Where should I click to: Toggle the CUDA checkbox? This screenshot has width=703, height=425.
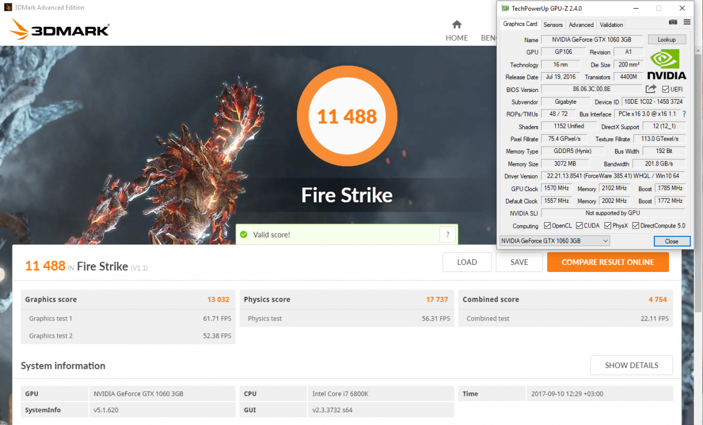(x=579, y=225)
